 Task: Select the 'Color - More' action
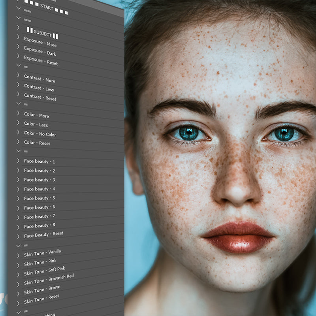pyautogui.click(x=36, y=115)
